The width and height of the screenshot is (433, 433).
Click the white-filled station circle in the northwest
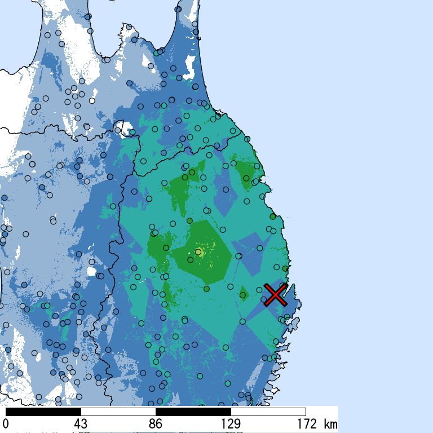click(x=92, y=101)
